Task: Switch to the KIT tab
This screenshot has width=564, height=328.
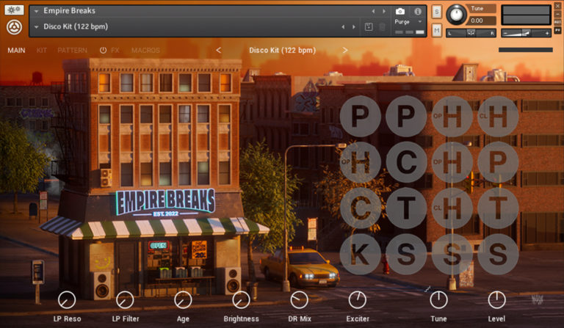Action: pos(42,51)
